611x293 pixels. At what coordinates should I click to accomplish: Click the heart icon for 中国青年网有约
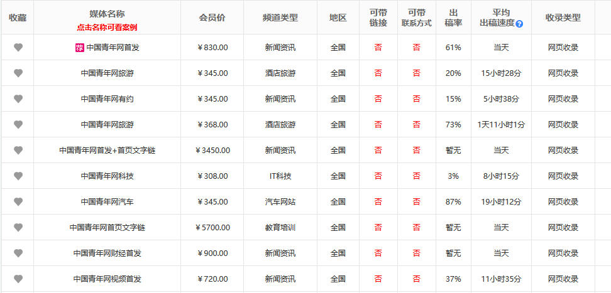click(x=18, y=99)
